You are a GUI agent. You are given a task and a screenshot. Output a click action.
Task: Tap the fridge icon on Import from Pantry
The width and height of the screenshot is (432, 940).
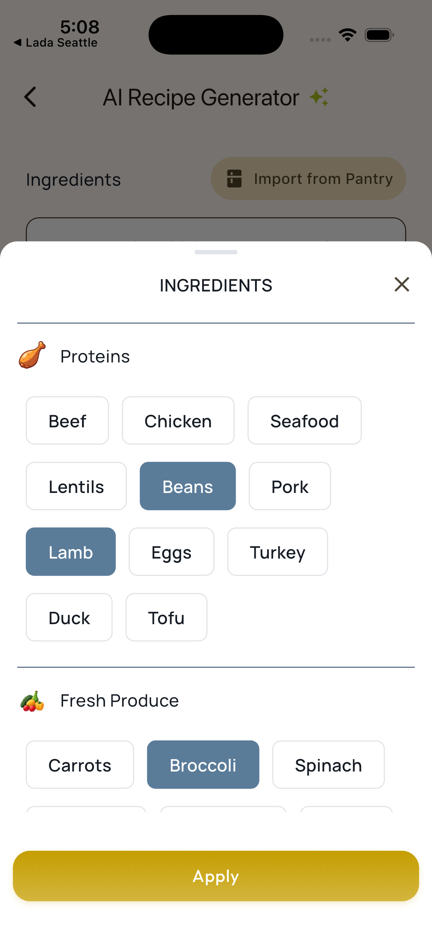pos(234,179)
